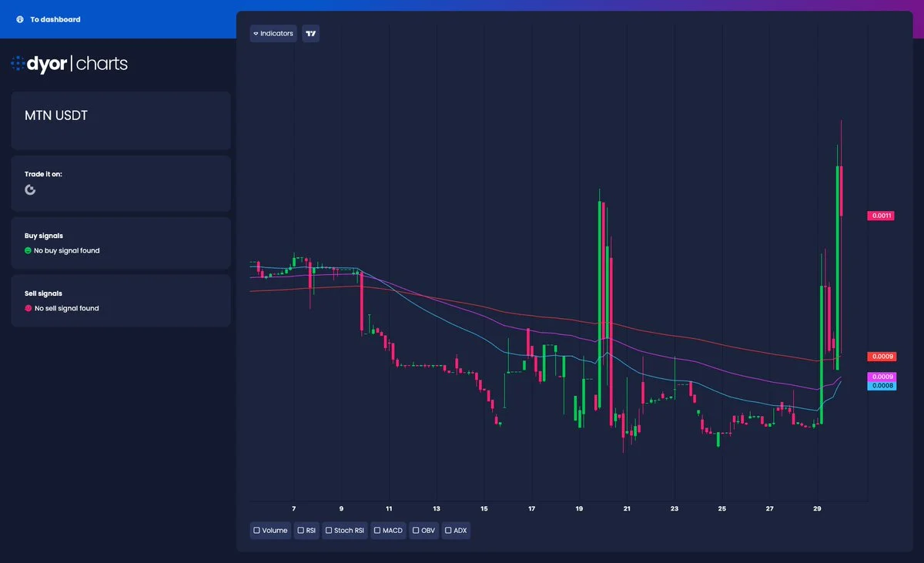Click the globe icon beside To dashboard
The width and height of the screenshot is (924, 563).
[x=19, y=19]
